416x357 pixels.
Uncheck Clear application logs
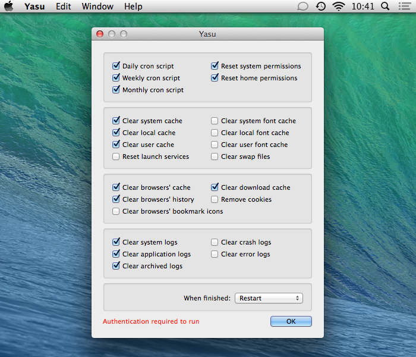coord(116,254)
